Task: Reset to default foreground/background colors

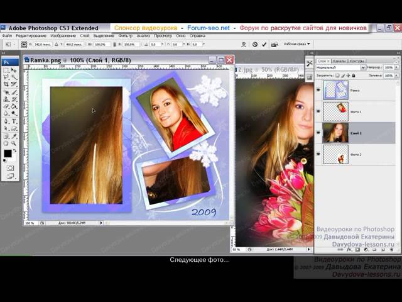Action: coord(4,160)
